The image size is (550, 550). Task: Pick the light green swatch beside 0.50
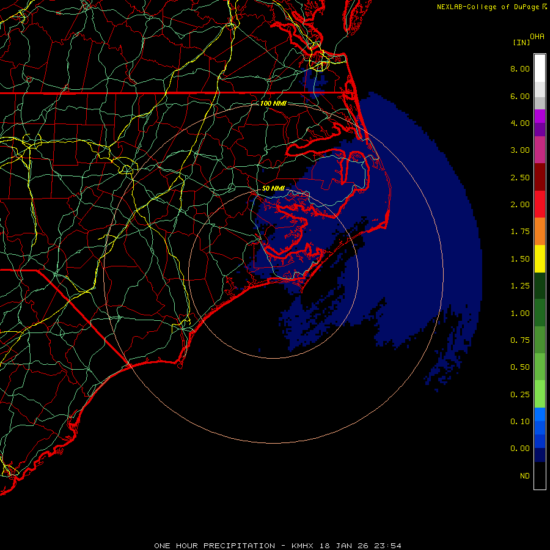point(540,367)
